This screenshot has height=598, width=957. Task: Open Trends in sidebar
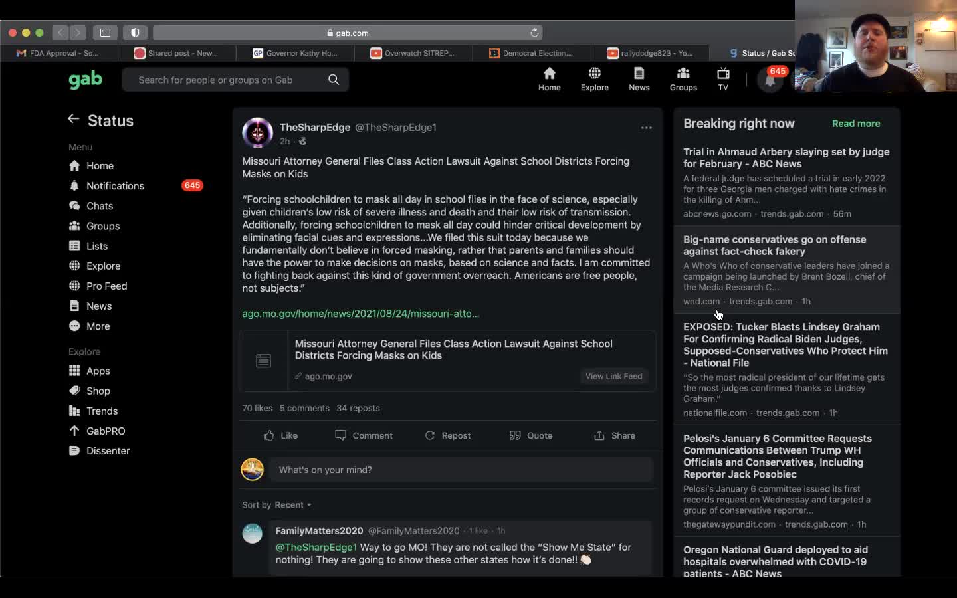93,411
